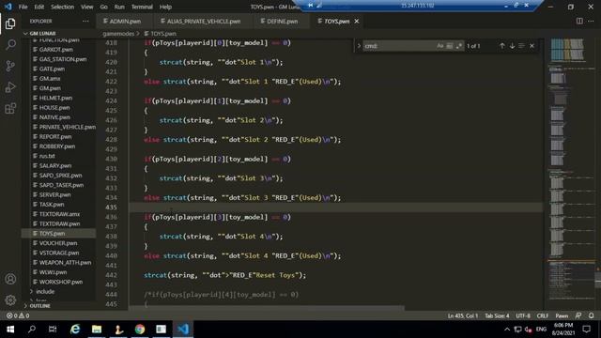Open the Run menu
Screen dimensions: 601x338
click(119, 7)
